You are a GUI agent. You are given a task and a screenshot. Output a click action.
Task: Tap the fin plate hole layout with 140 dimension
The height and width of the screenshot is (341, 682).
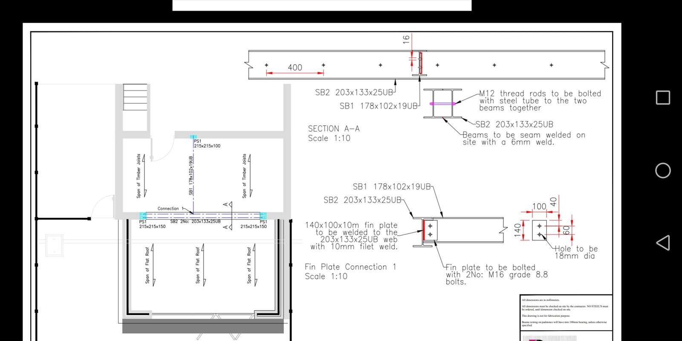(x=539, y=230)
